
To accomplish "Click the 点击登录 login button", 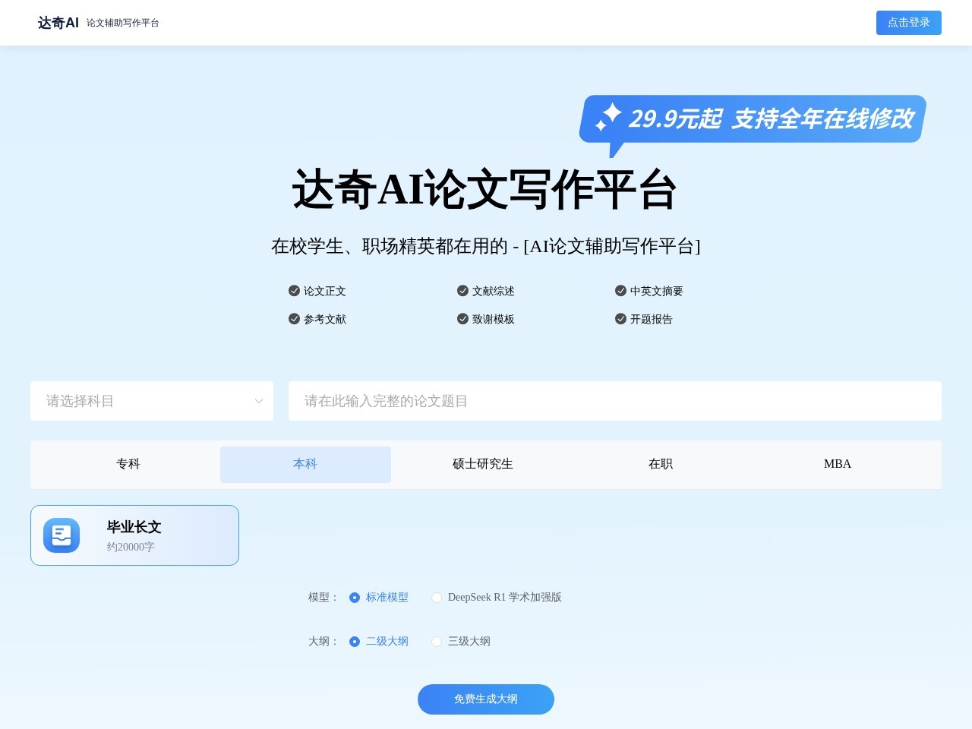I will (908, 23).
